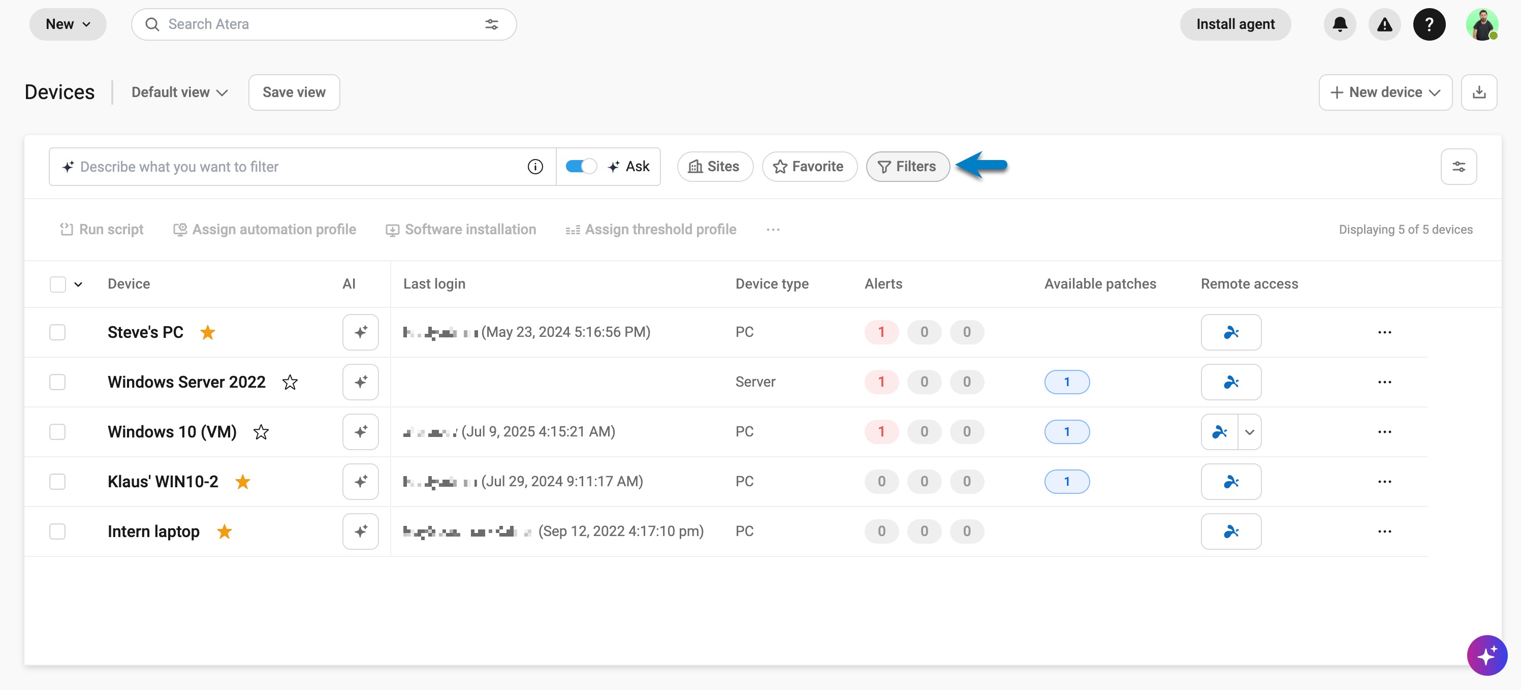This screenshot has height=690, width=1521.
Task: Open the Filters menu
Action: pos(907,166)
